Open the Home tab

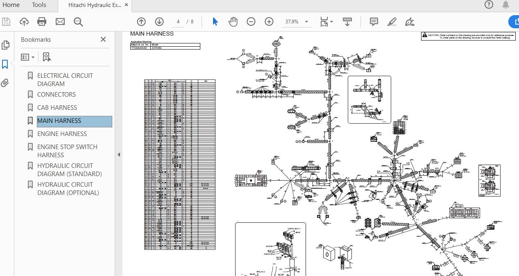click(x=11, y=5)
